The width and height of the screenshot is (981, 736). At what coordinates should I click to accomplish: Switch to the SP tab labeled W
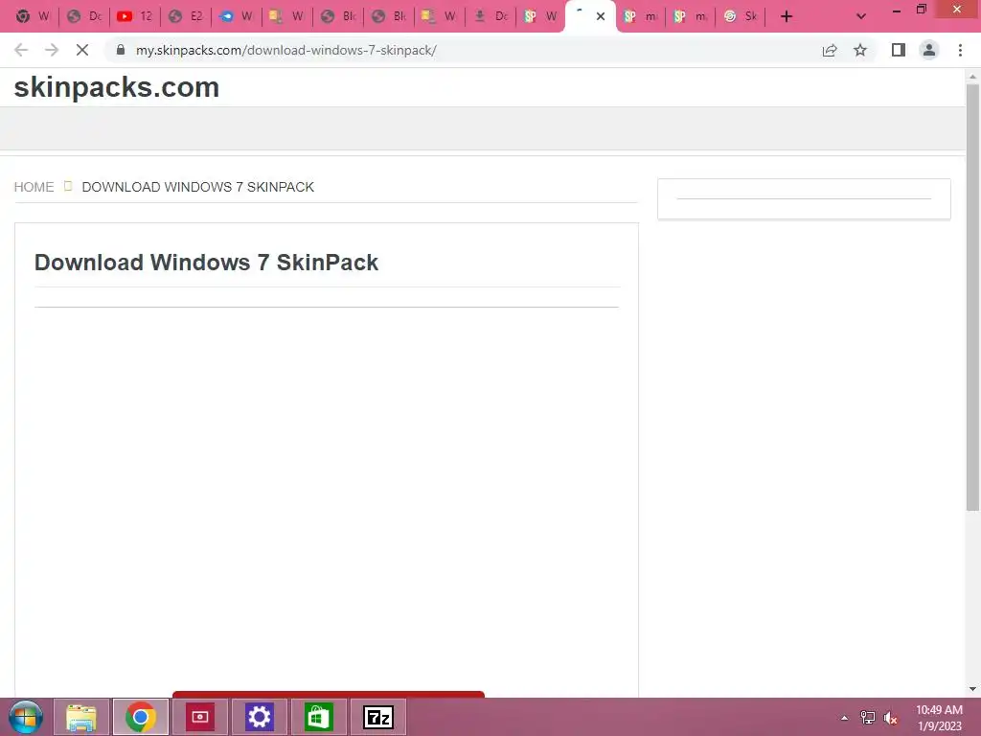pyautogui.click(x=540, y=16)
